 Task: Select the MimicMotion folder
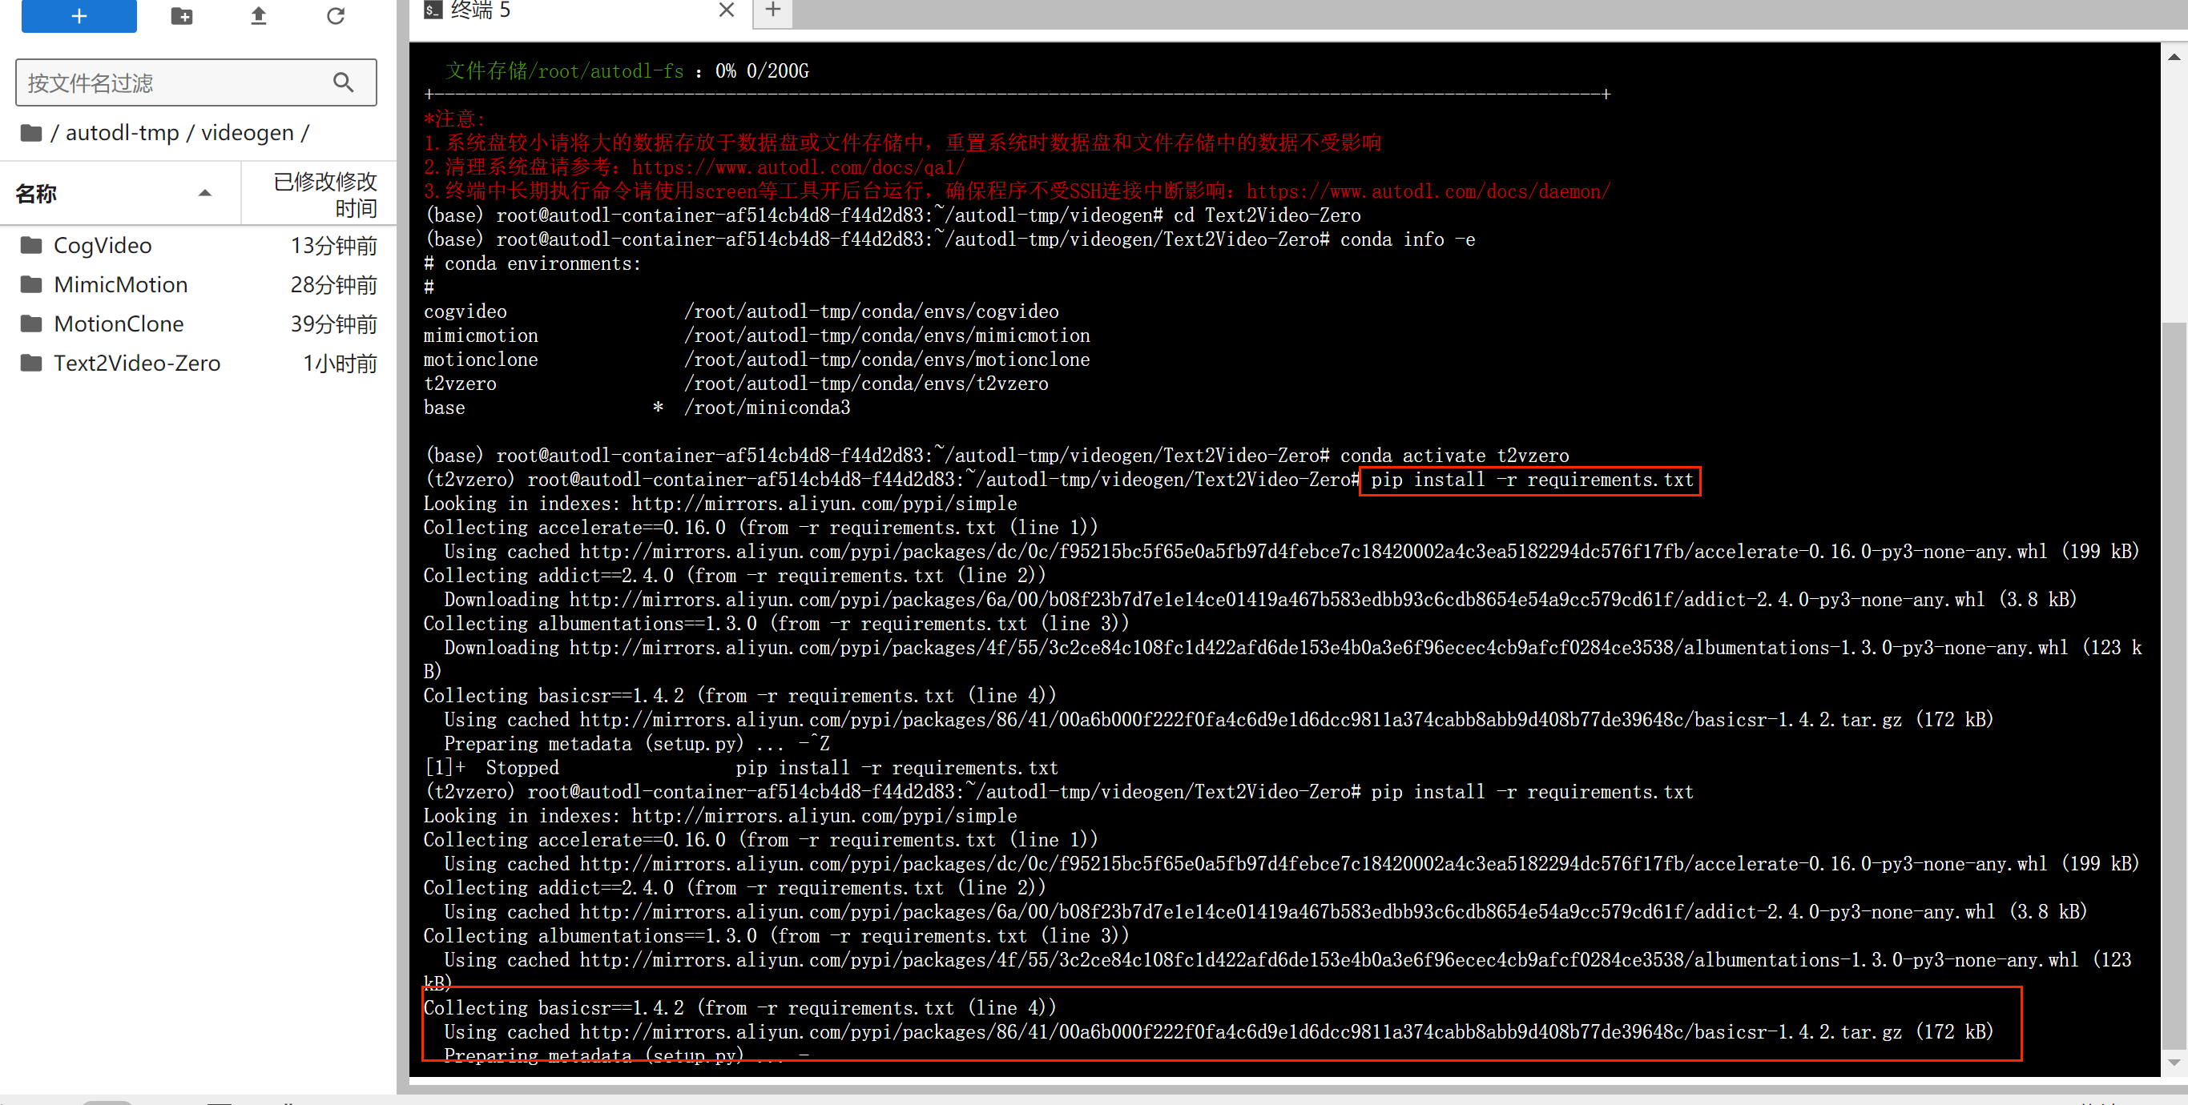coord(121,284)
